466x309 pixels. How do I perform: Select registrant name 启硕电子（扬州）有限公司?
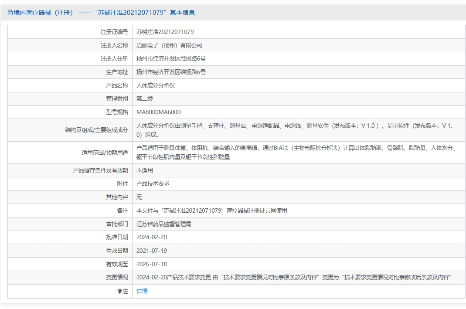pos(170,45)
